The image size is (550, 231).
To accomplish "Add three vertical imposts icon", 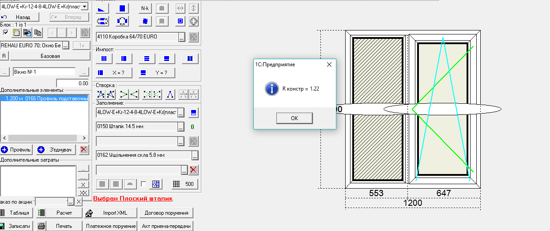I will point(104,58).
